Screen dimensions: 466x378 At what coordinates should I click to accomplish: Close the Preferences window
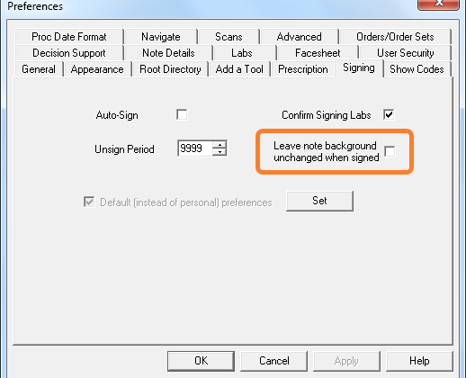pyautogui.click(x=438, y=4)
